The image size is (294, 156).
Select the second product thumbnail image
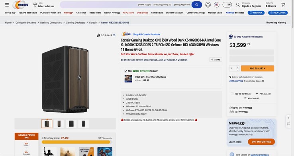[x=59, y=124]
